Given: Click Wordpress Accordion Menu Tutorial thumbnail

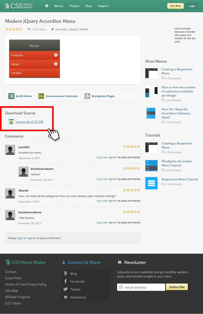Looking at the screenshot, I should 151,165.
